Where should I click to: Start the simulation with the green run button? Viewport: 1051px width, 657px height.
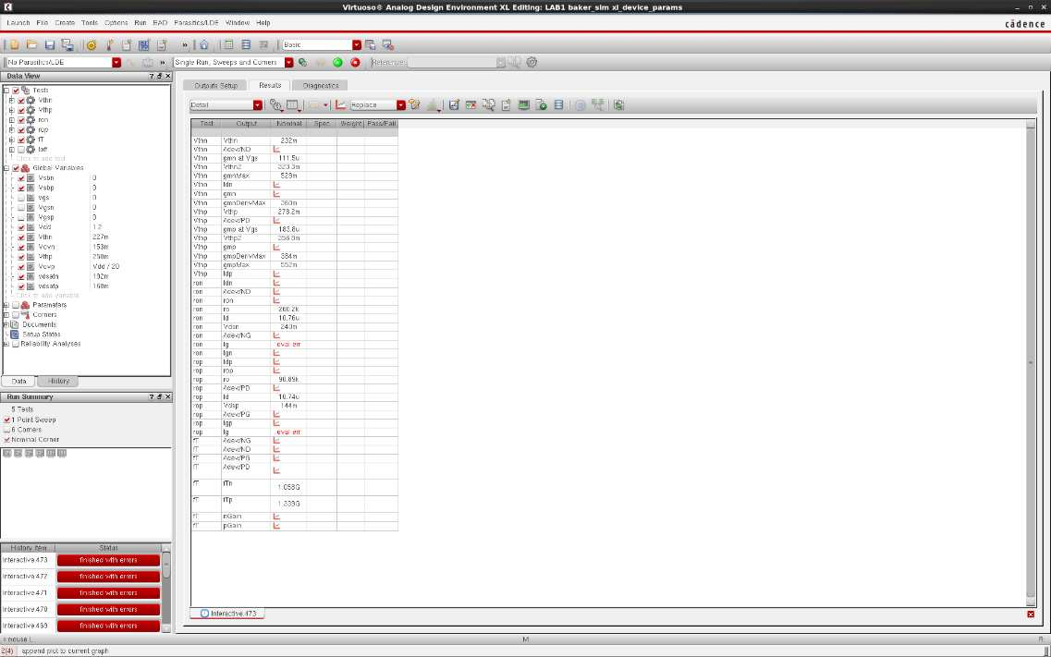(337, 62)
